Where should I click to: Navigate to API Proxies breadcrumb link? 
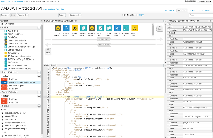coord(18,2)
